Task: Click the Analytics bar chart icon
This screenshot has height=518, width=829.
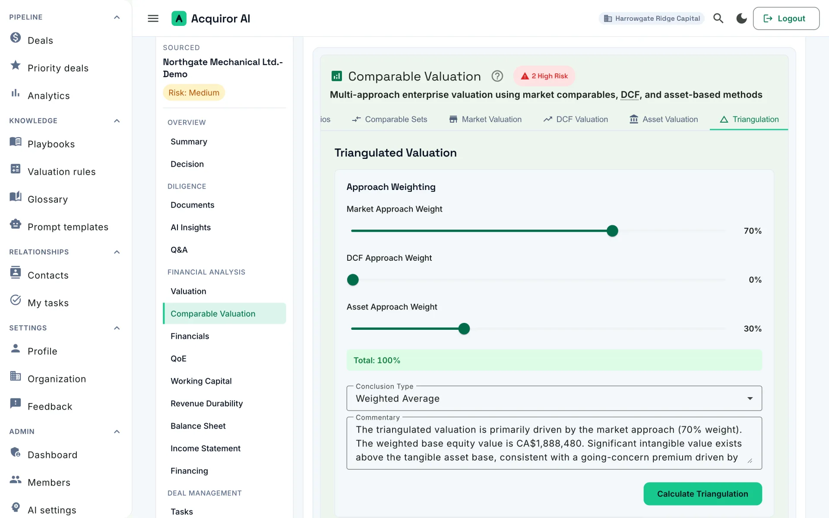Action: [16, 93]
